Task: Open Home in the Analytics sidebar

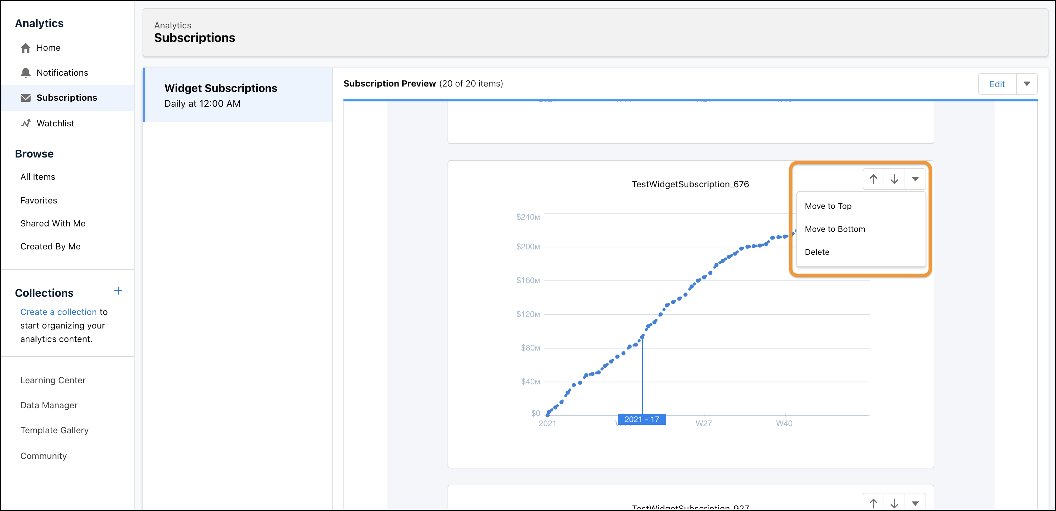Action: pyautogui.click(x=48, y=48)
